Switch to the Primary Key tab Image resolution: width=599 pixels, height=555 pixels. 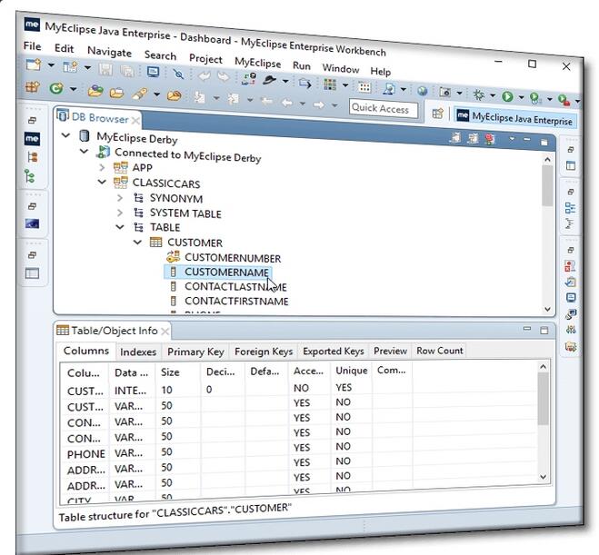(195, 352)
